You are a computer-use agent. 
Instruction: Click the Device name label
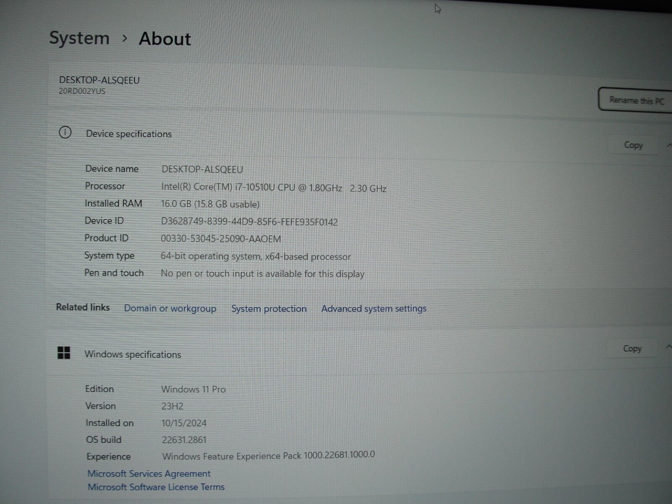(112, 168)
